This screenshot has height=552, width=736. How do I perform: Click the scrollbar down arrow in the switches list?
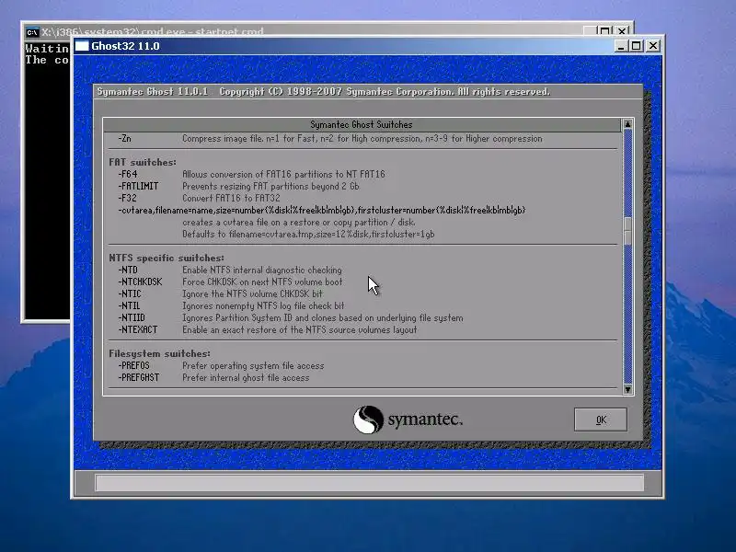627,389
